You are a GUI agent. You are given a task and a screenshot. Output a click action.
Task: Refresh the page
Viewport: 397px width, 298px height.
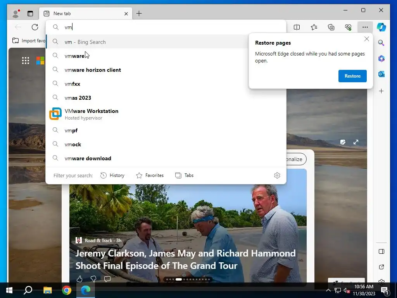pyautogui.click(x=35, y=27)
